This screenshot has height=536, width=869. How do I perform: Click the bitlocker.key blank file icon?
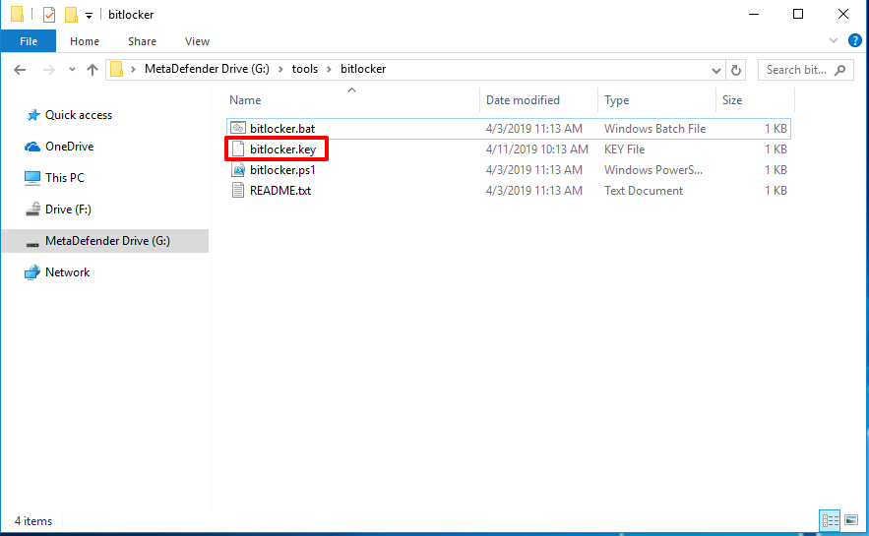click(238, 149)
